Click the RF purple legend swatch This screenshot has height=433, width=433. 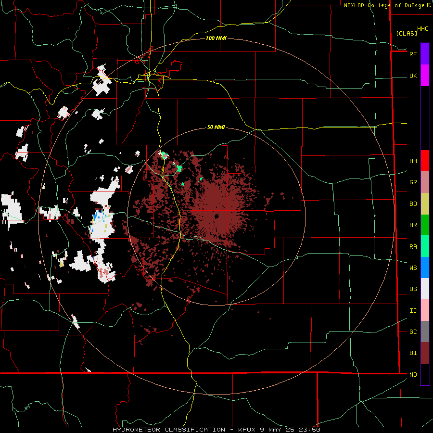pos(425,54)
